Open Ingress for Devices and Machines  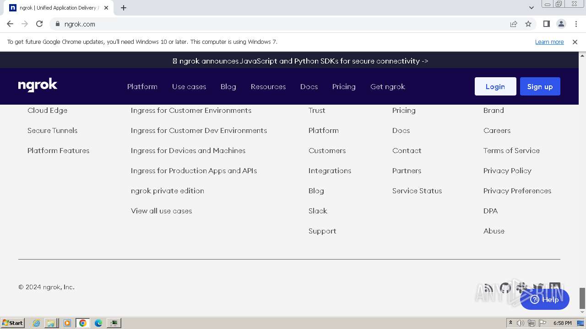188,150
